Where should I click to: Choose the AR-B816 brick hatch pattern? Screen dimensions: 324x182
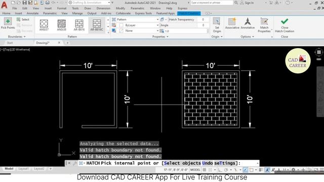pos(79,25)
